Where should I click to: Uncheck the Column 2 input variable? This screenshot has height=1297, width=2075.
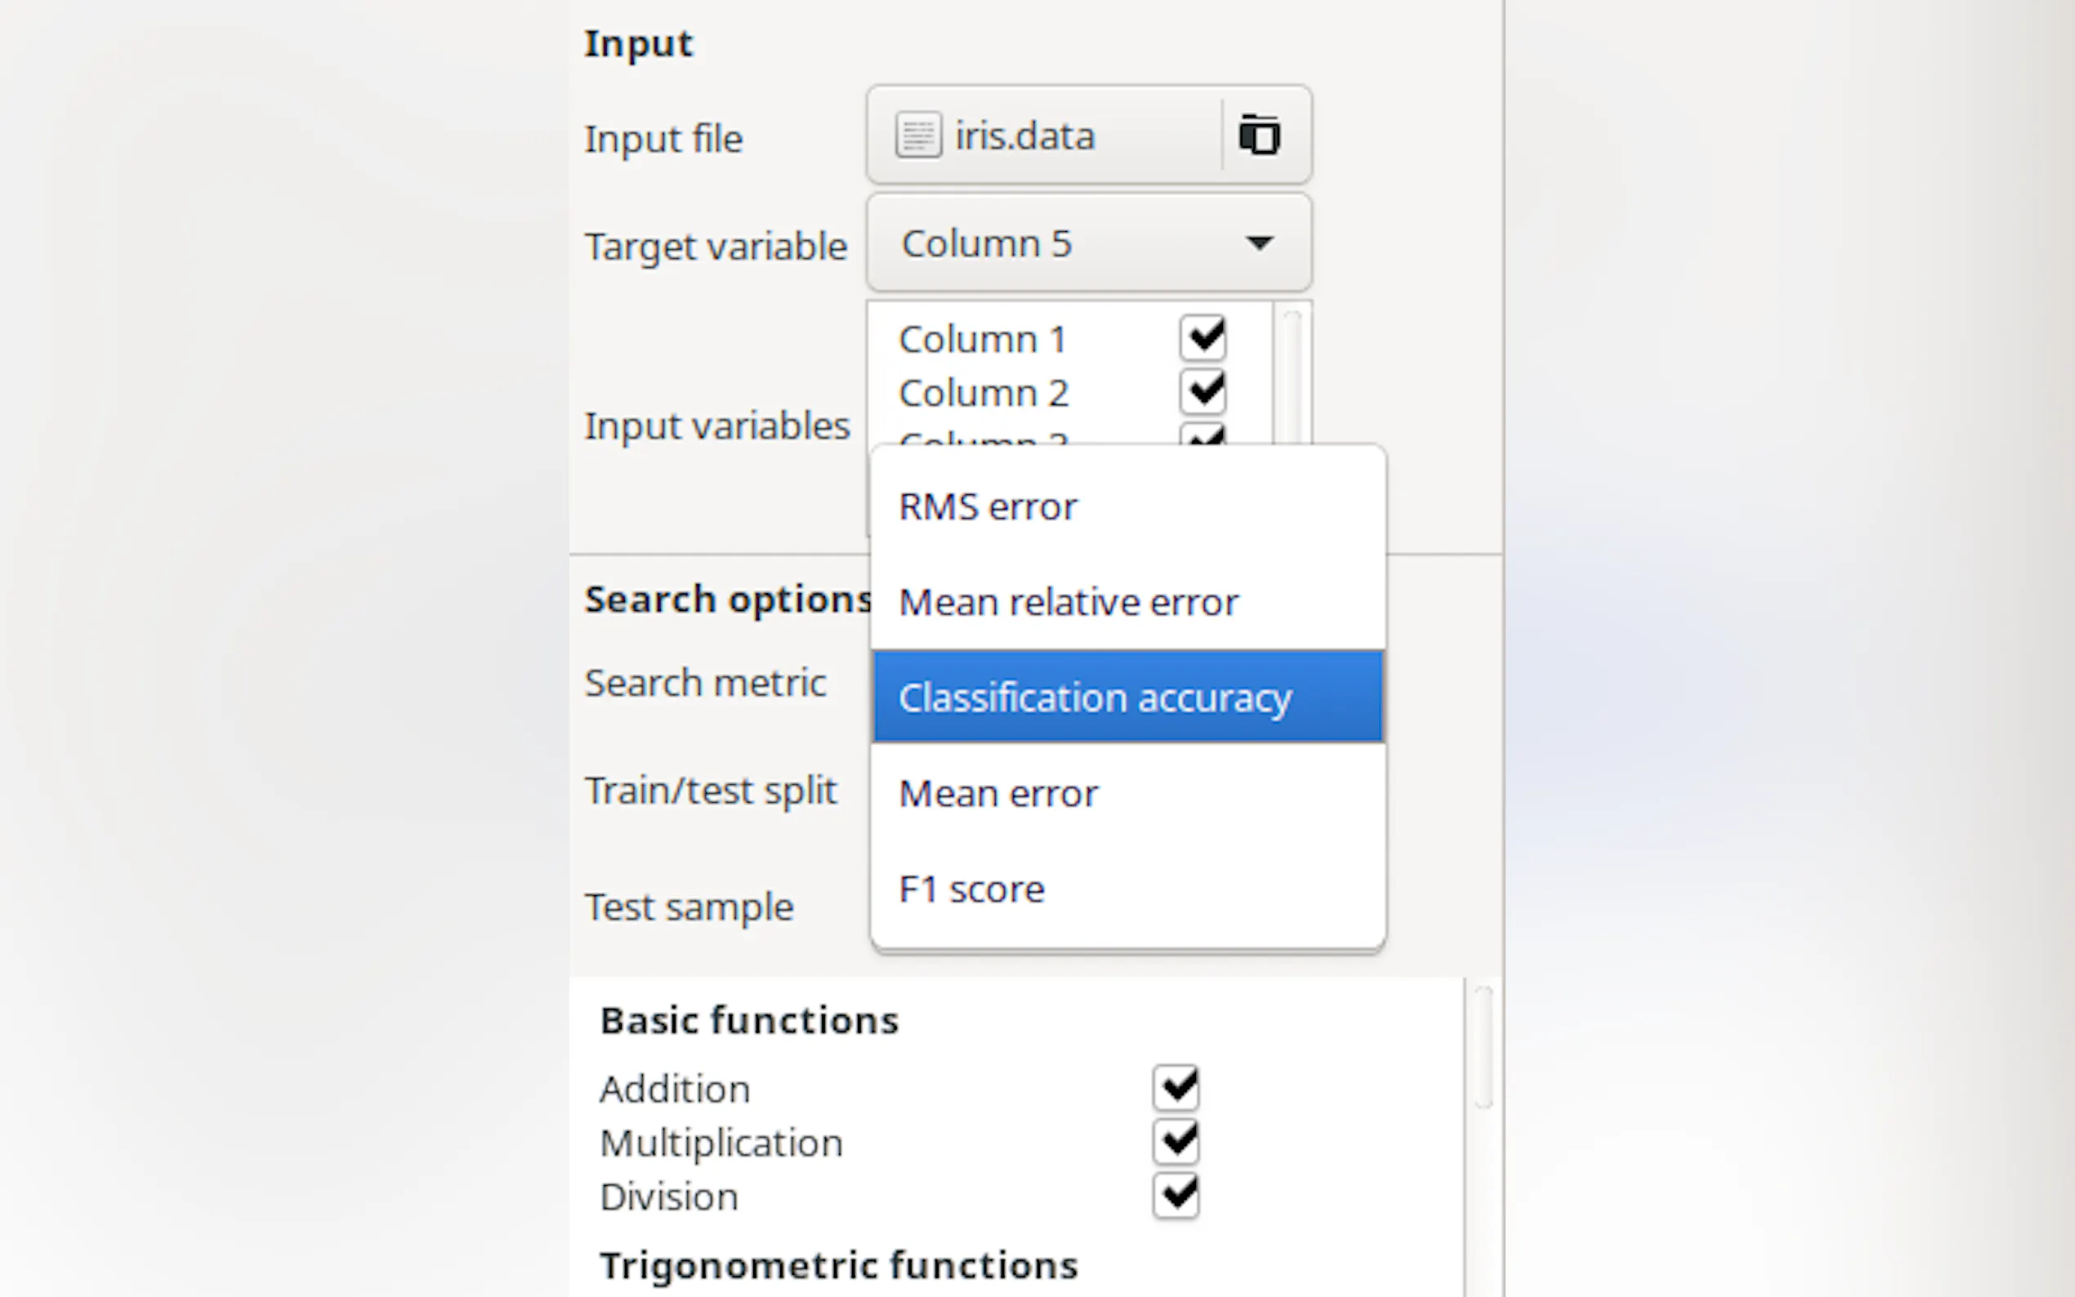(x=1203, y=392)
